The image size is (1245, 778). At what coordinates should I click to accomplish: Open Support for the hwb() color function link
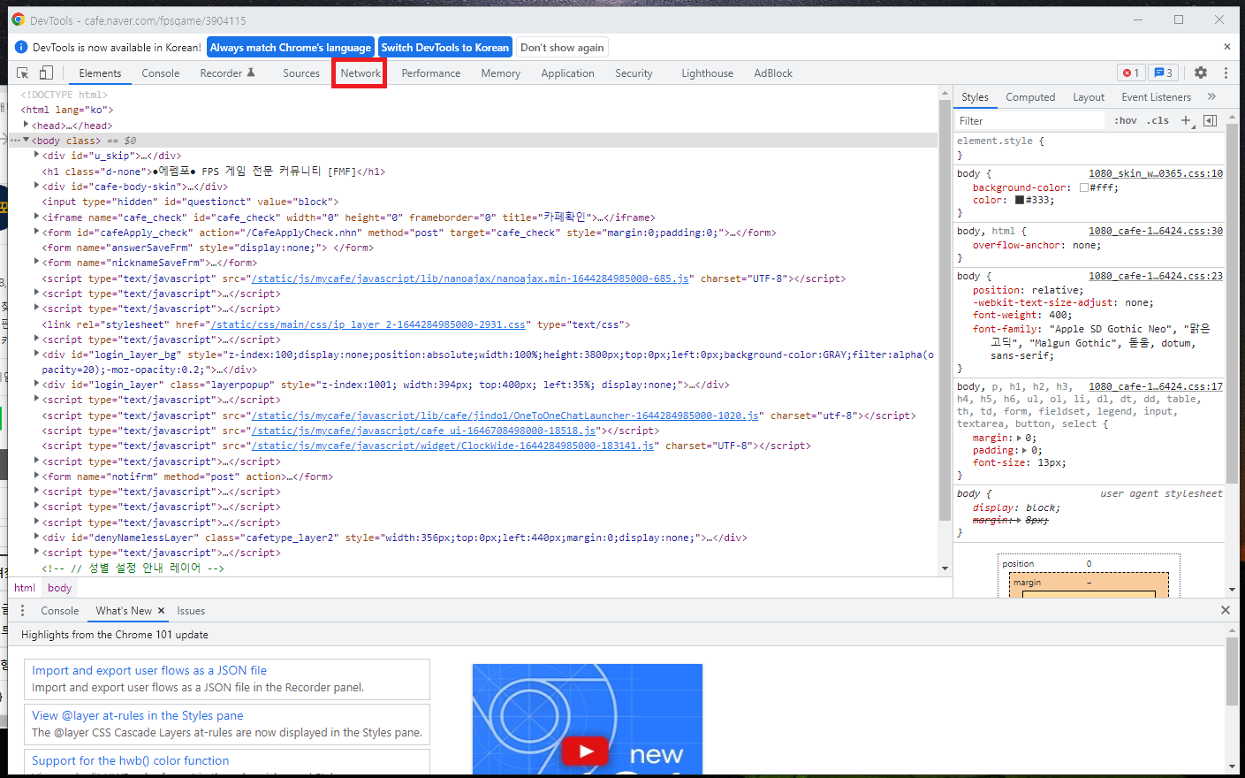click(x=131, y=761)
